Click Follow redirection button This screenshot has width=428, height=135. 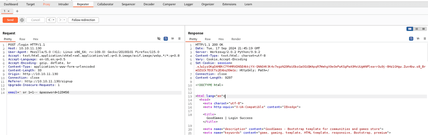[x=83, y=20]
